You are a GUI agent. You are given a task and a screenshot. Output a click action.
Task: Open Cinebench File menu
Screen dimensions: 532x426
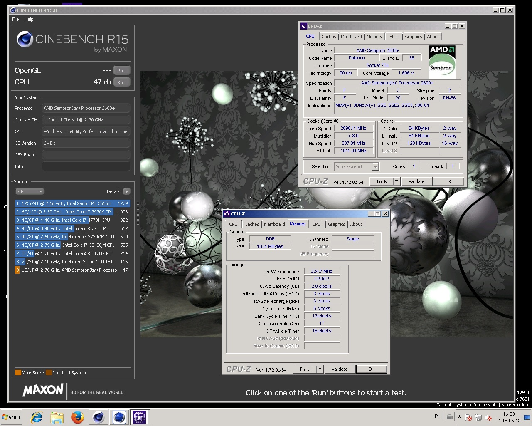coord(15,19)
